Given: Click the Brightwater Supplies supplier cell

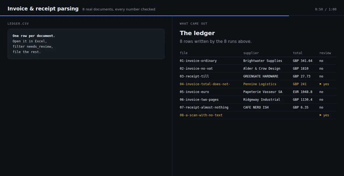Looking at the screenshot, I should pyautogui.click(x=263, y=61).
